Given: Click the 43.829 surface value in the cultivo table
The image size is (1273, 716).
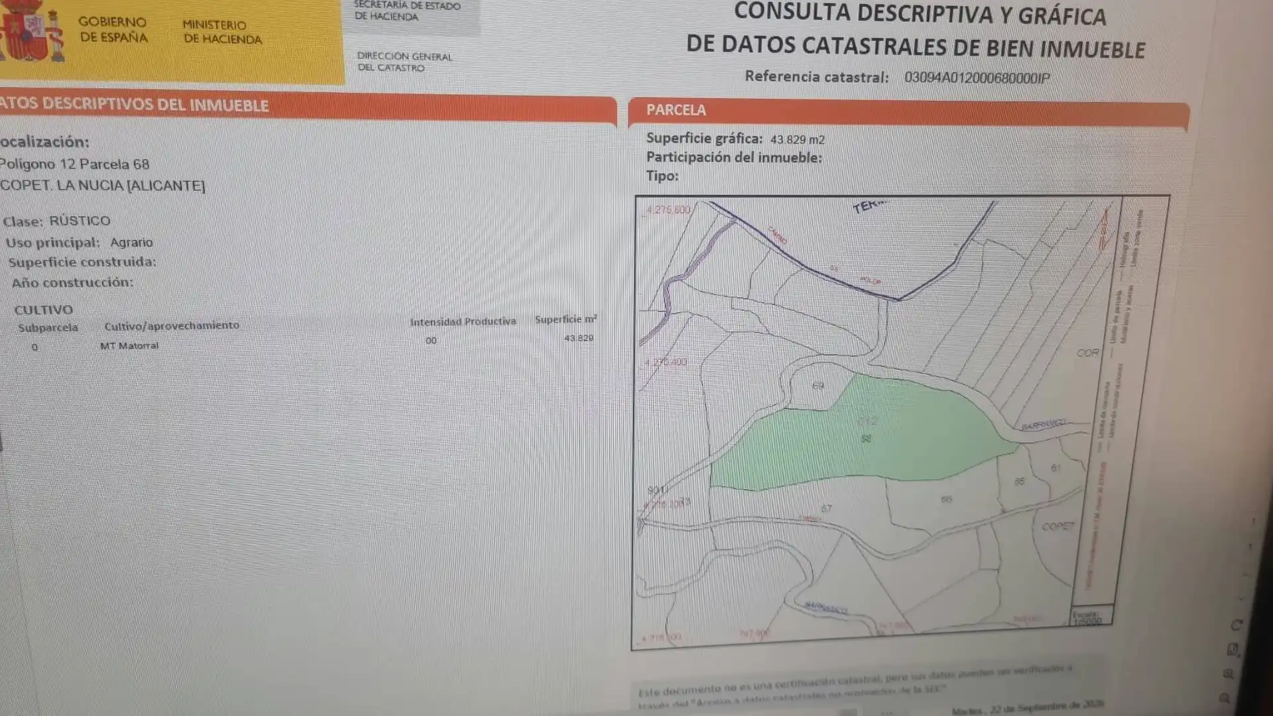Looking at the screenshot, I should click(x=579, y=338).
